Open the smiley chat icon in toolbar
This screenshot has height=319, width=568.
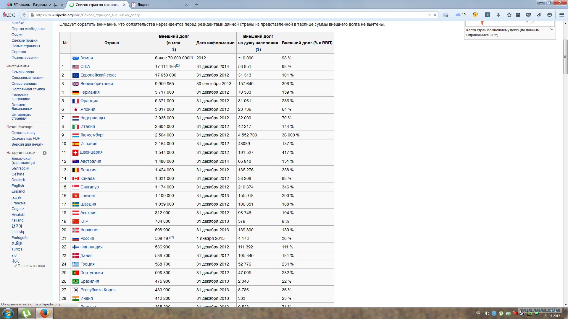550,15
